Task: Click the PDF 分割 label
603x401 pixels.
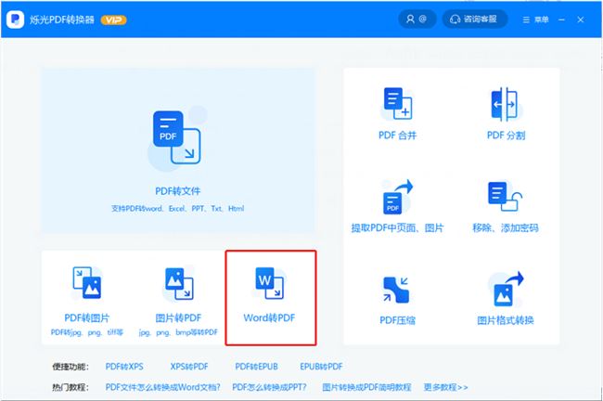Action: [507, 136]
